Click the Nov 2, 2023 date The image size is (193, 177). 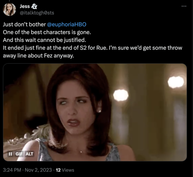[38, 170]
